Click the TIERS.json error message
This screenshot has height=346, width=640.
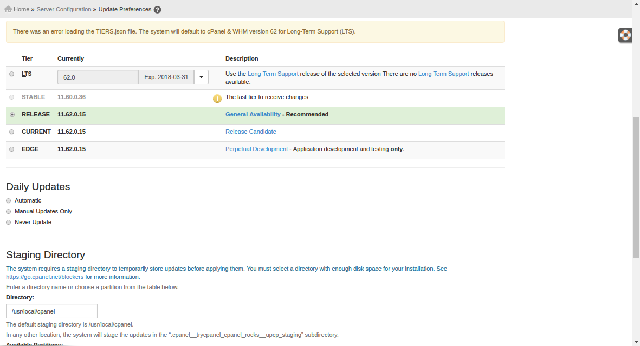click(x=184, y=31)
